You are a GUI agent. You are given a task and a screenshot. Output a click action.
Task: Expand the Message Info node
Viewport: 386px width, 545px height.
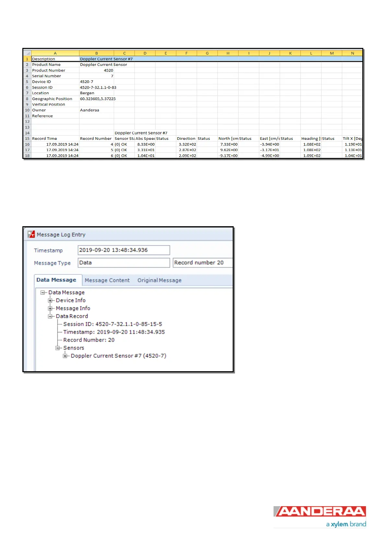(50, 308)
